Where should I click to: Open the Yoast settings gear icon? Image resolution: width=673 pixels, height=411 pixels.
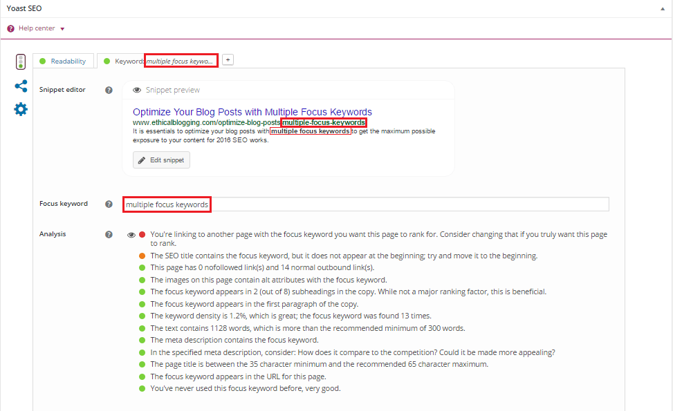[x=21, y=108]
